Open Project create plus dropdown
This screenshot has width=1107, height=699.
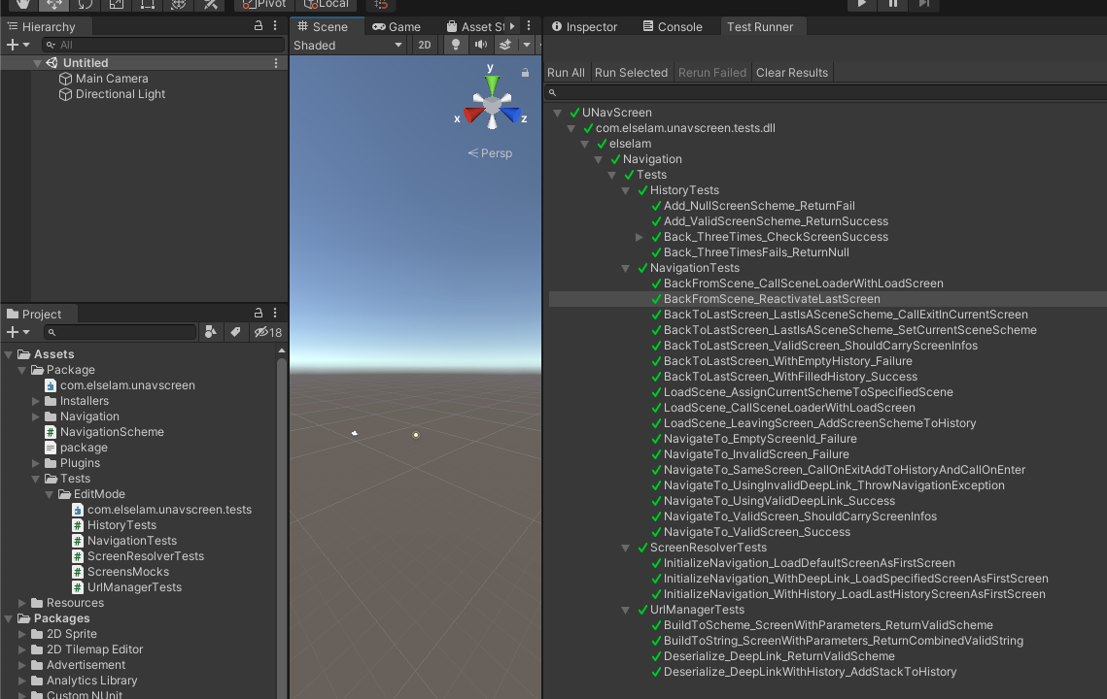tap(17, 332)
